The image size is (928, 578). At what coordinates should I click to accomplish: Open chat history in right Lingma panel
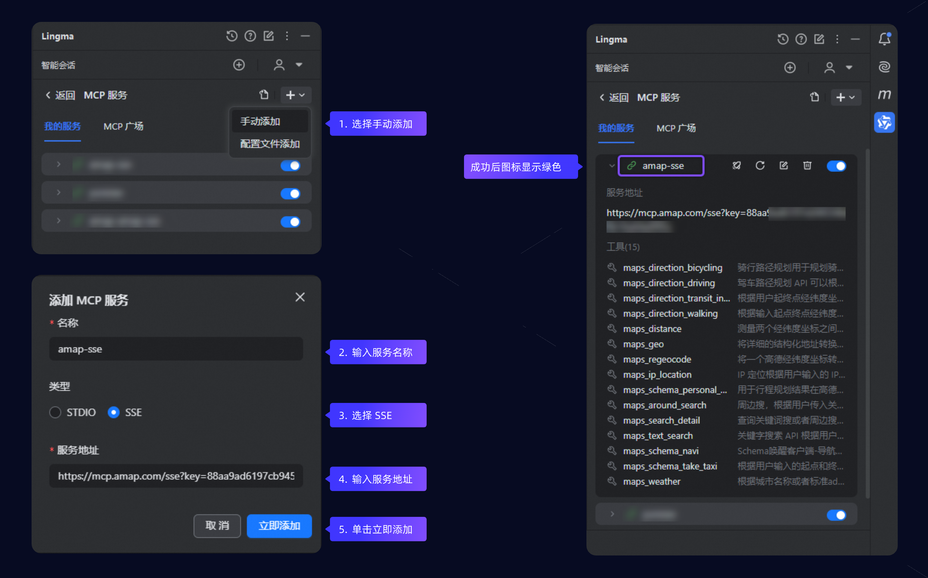tap(783, 39)
